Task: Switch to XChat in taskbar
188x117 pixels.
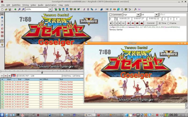Action: click(x=114, y=115)
